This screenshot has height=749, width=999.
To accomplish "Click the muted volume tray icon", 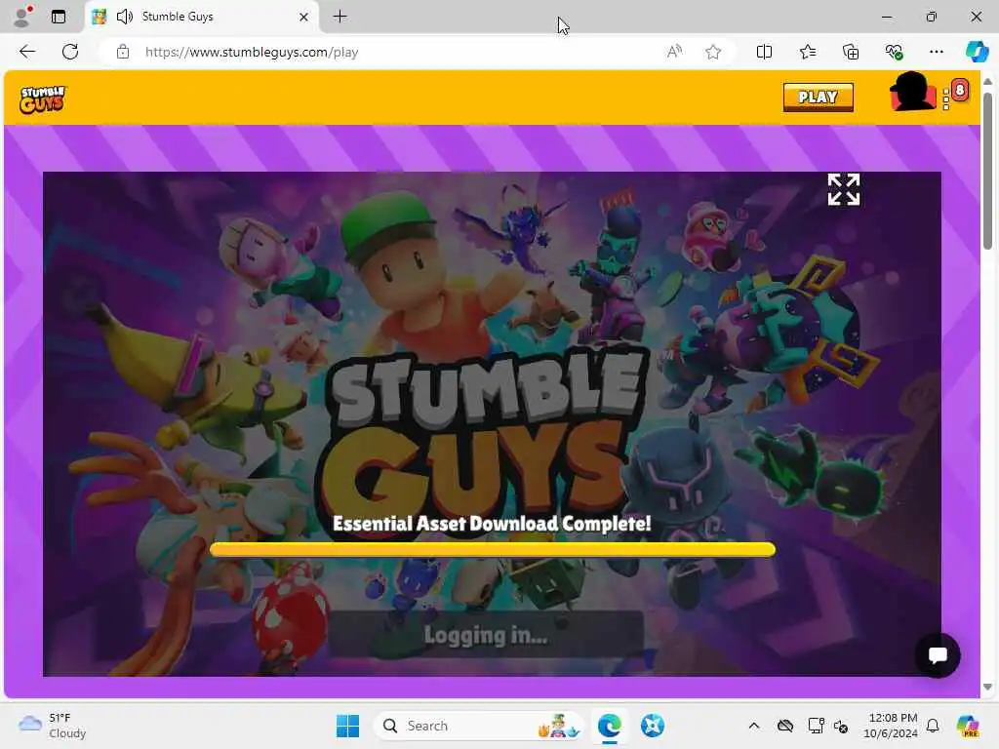I will [841, 726].
